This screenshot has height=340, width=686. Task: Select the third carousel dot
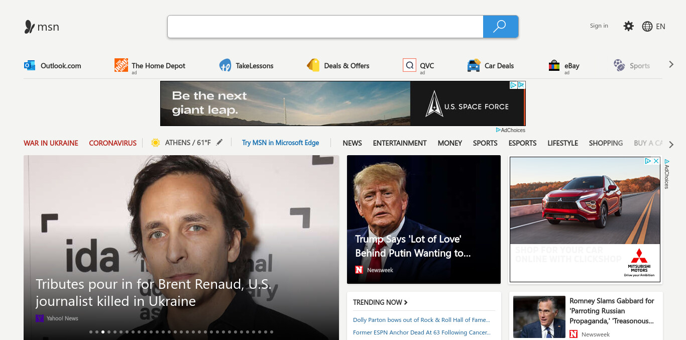coord(103,332)
